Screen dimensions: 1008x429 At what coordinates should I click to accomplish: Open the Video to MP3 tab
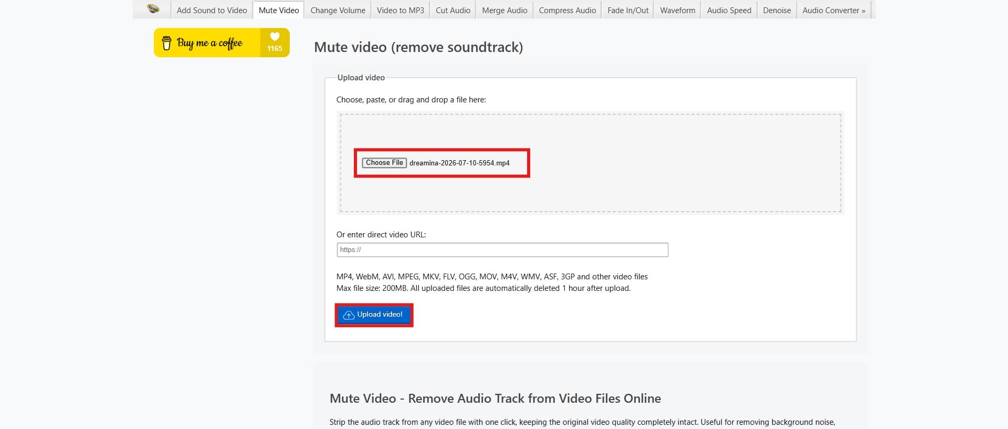coord(401,10)
